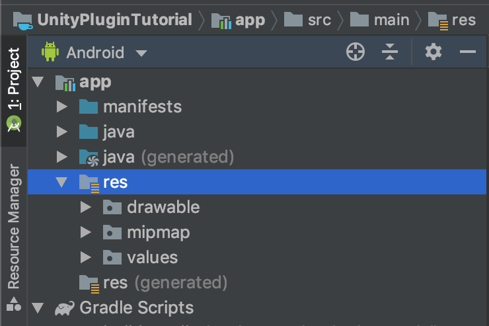Screen dimensions: 489x326
Task: Collapse the Gradle Scripts node
Action: (38, 308)
